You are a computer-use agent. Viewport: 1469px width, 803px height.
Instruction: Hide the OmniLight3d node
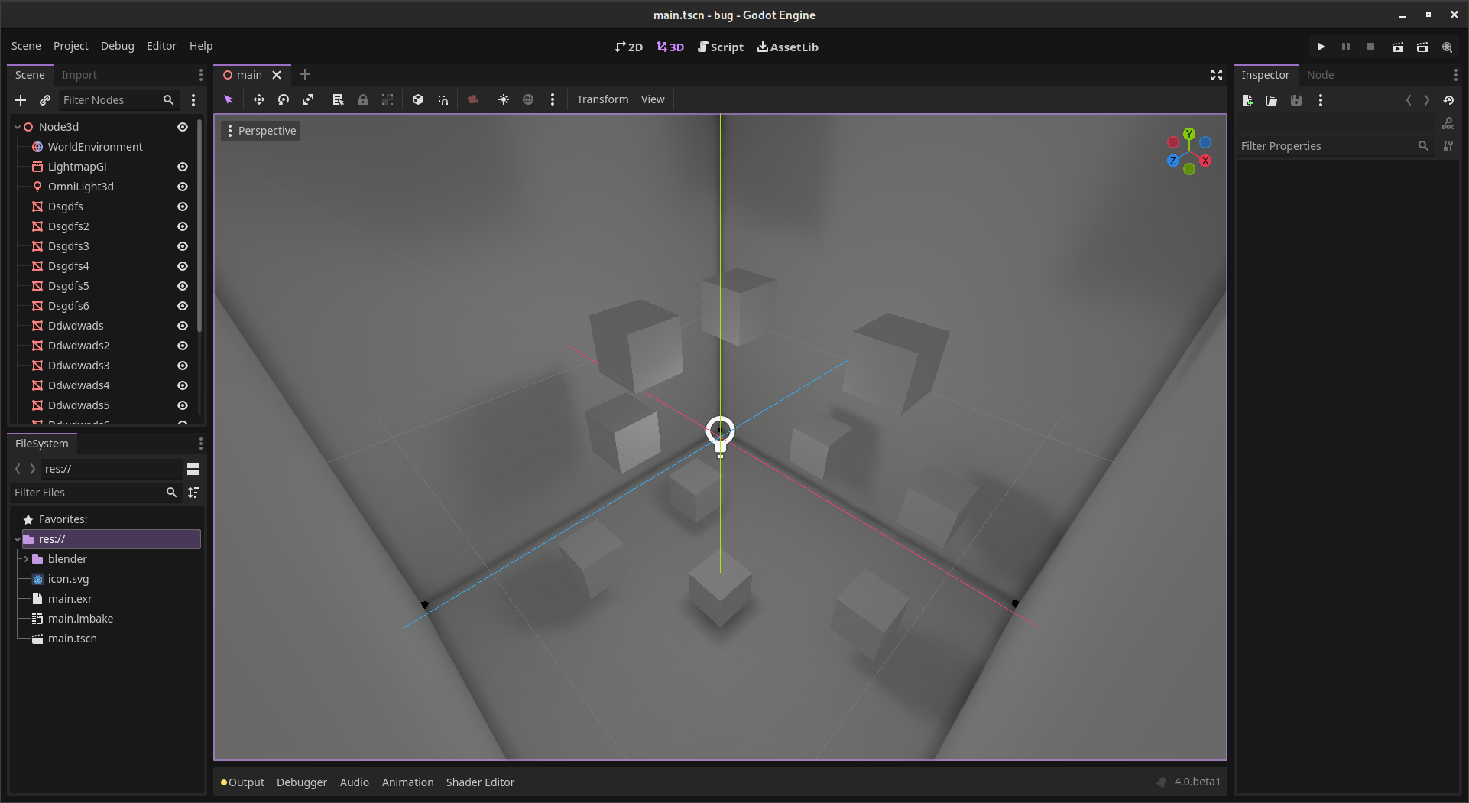[x=183, y=187]
